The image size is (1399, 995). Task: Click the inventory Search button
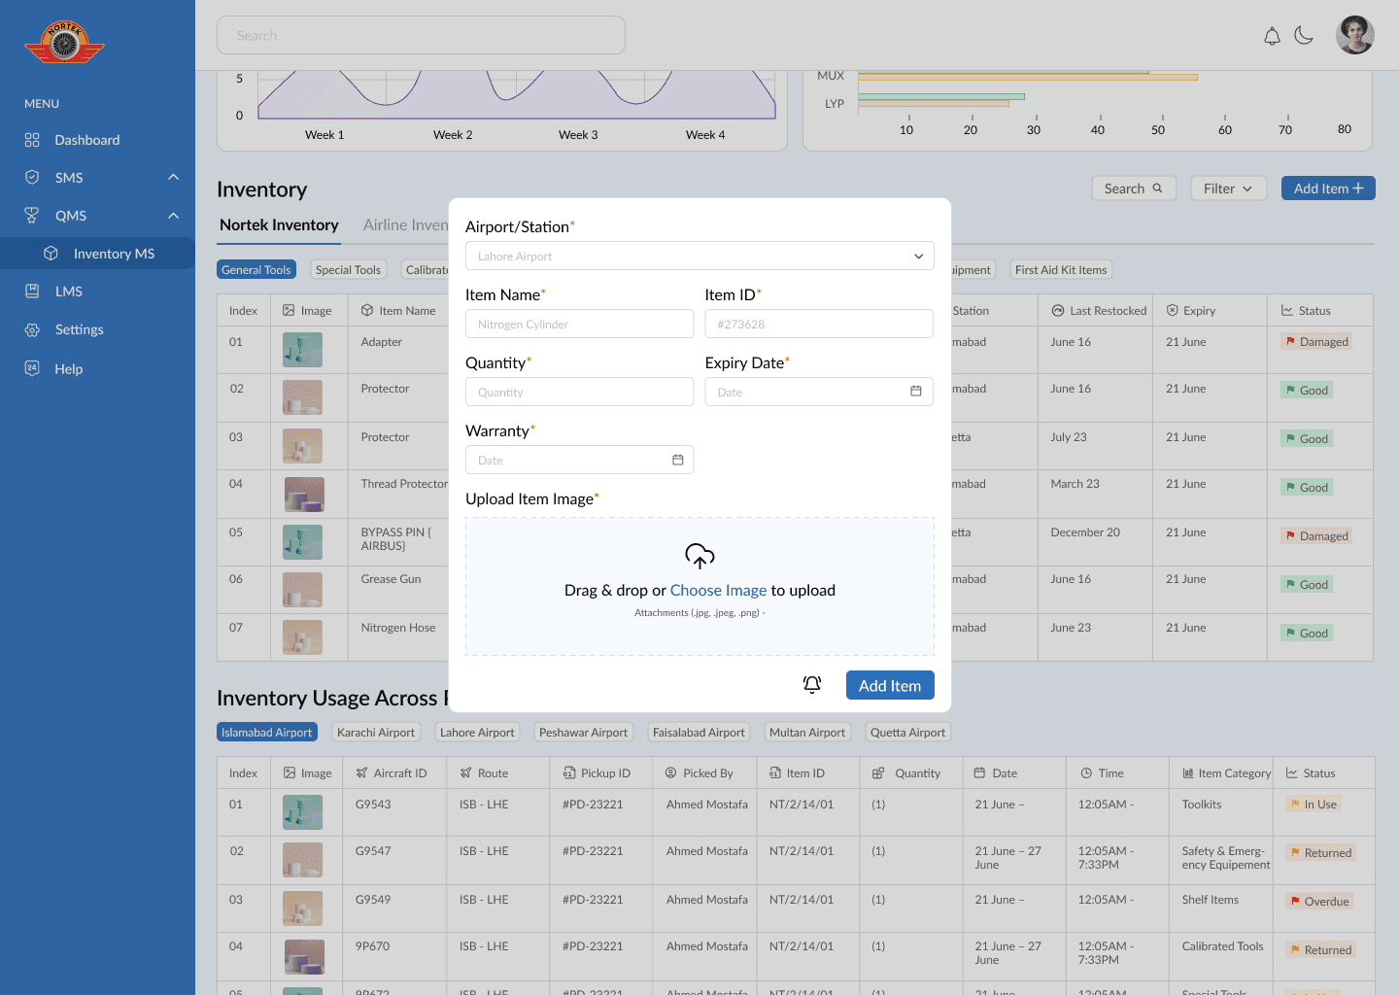[x=1134, y=189]
